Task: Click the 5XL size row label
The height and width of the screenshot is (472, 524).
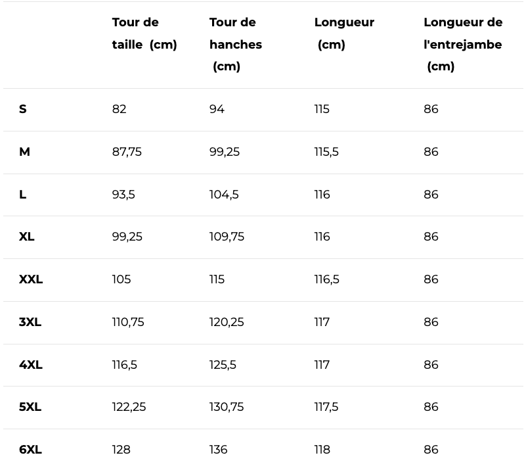Action: pyautogui.click(x=30, y=407)
